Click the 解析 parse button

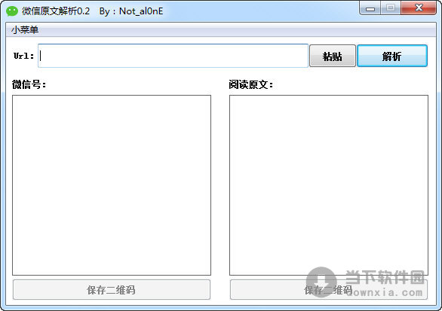392,56
